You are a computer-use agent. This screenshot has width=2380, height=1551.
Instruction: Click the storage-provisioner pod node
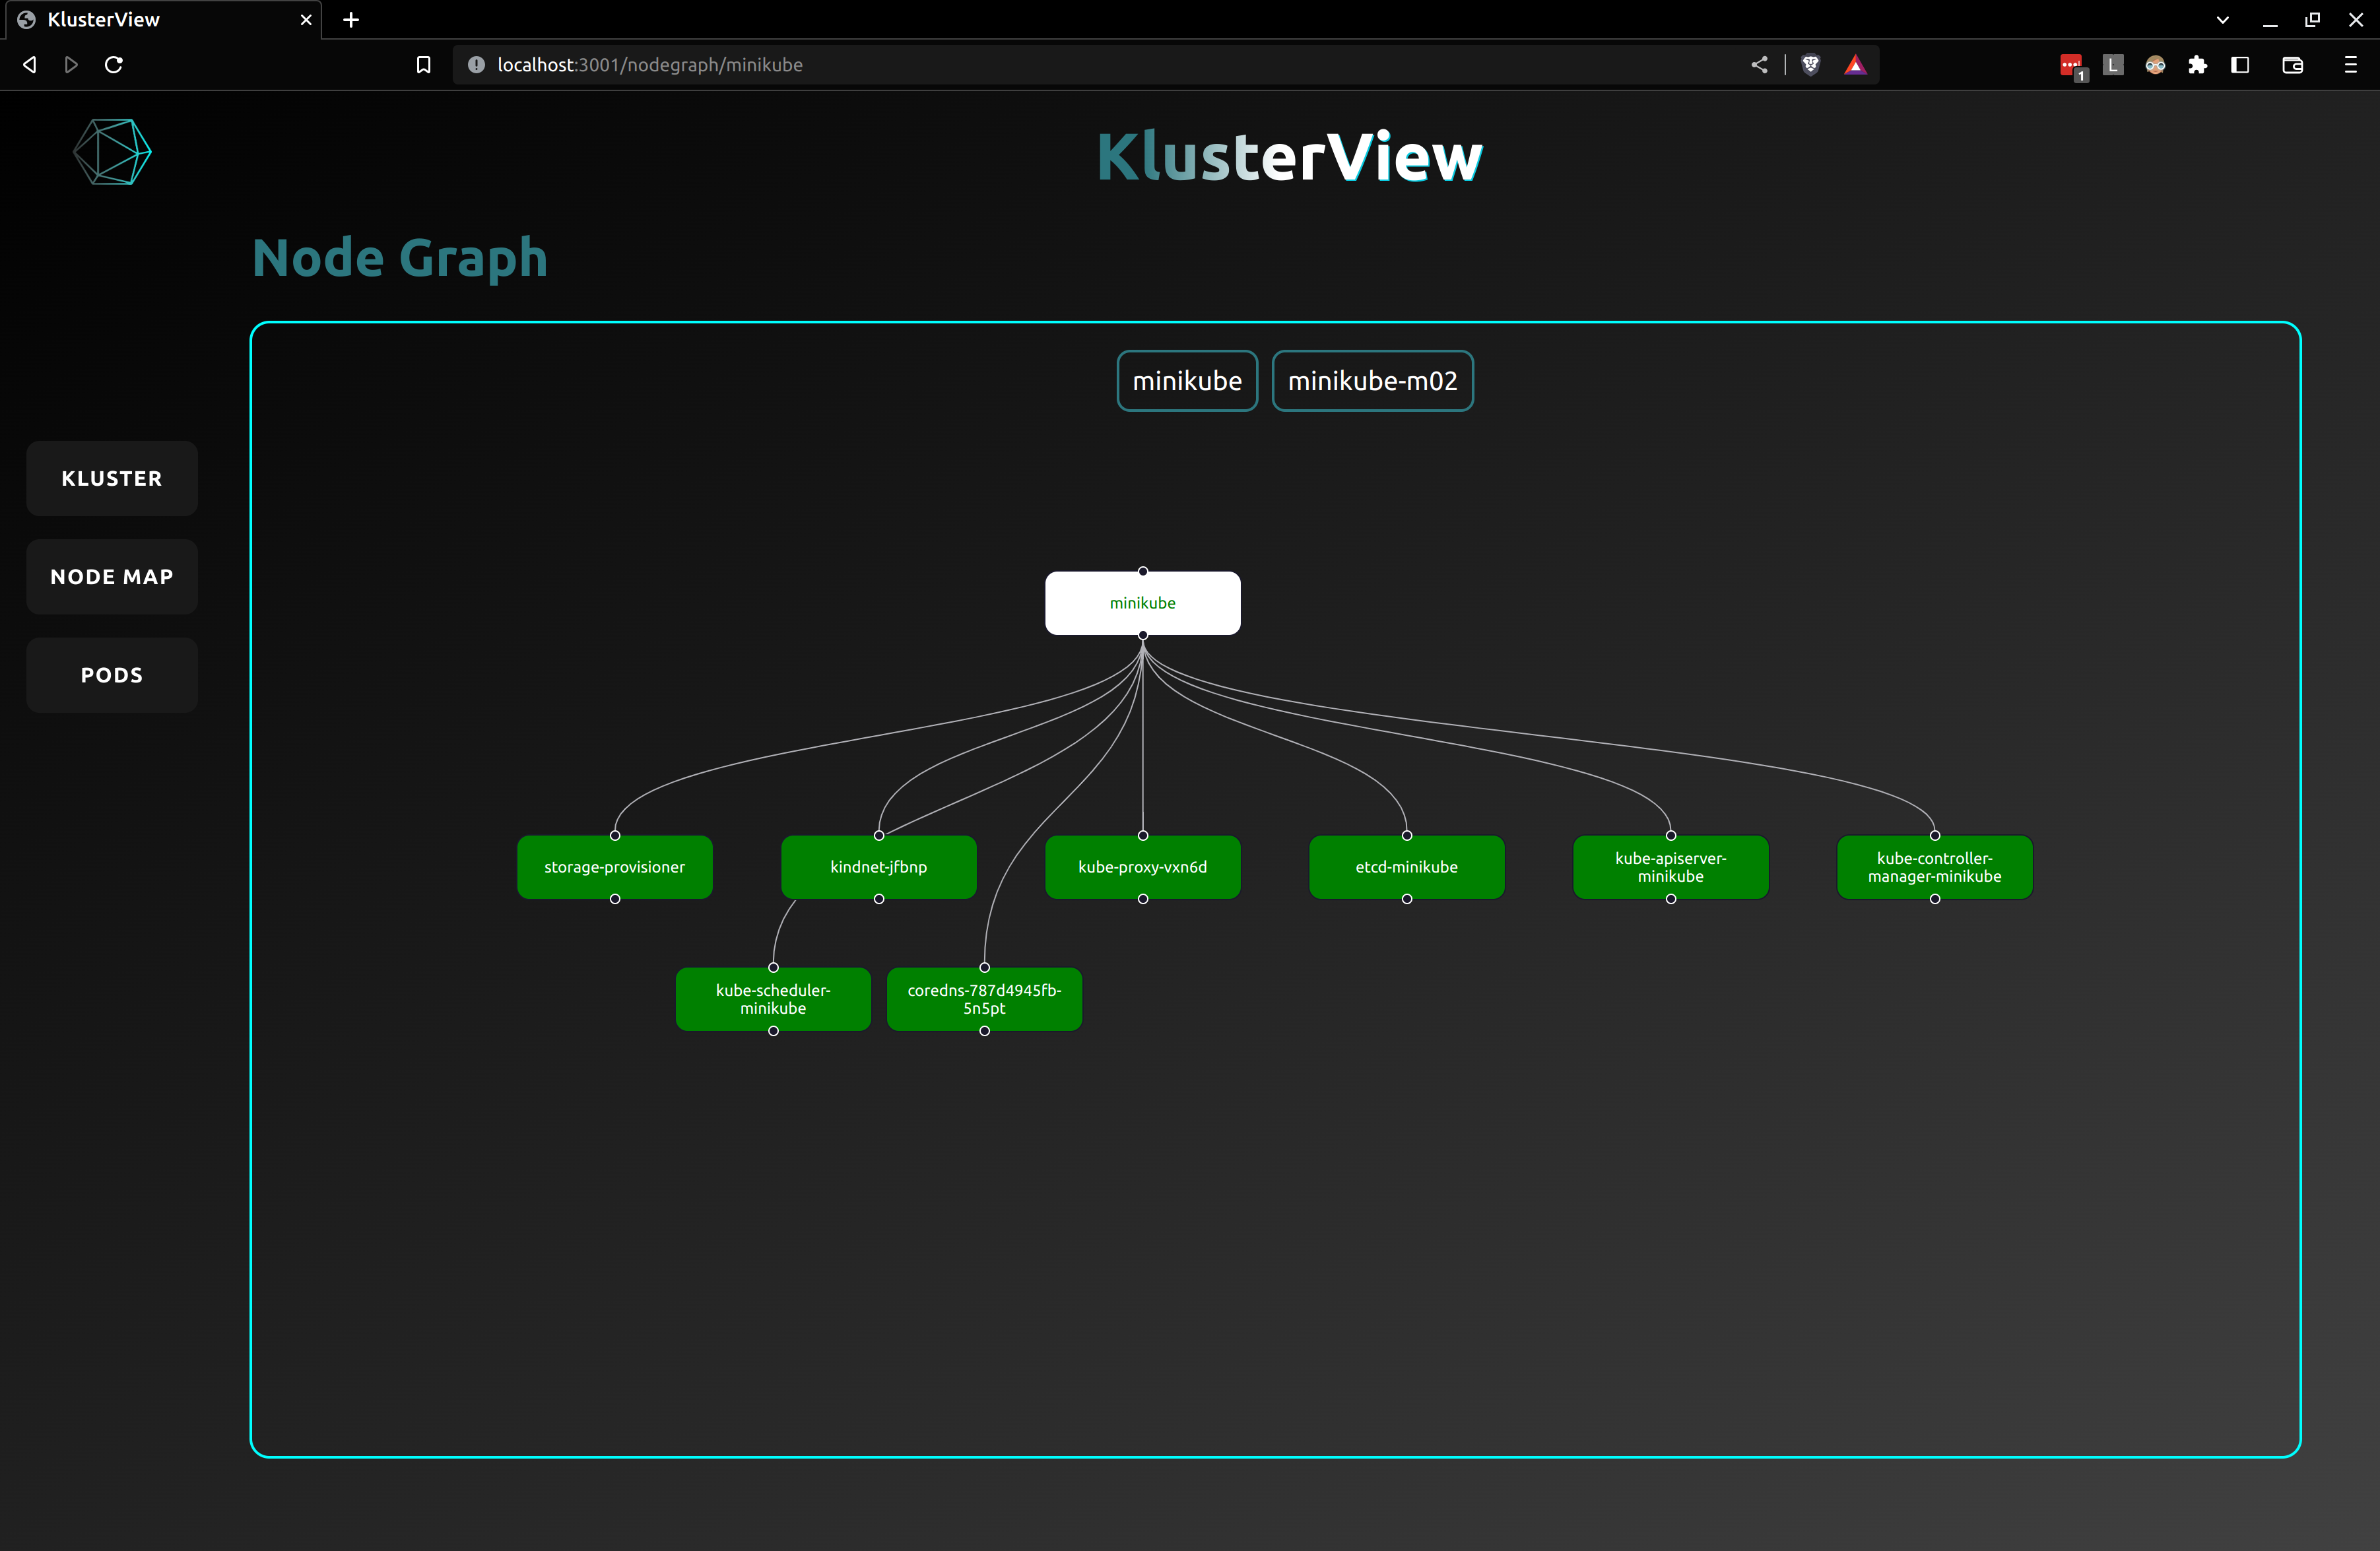tap(615, 867)
